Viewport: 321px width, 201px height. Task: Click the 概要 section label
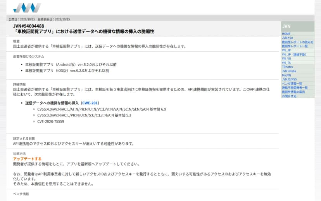(x=16, y=41)
